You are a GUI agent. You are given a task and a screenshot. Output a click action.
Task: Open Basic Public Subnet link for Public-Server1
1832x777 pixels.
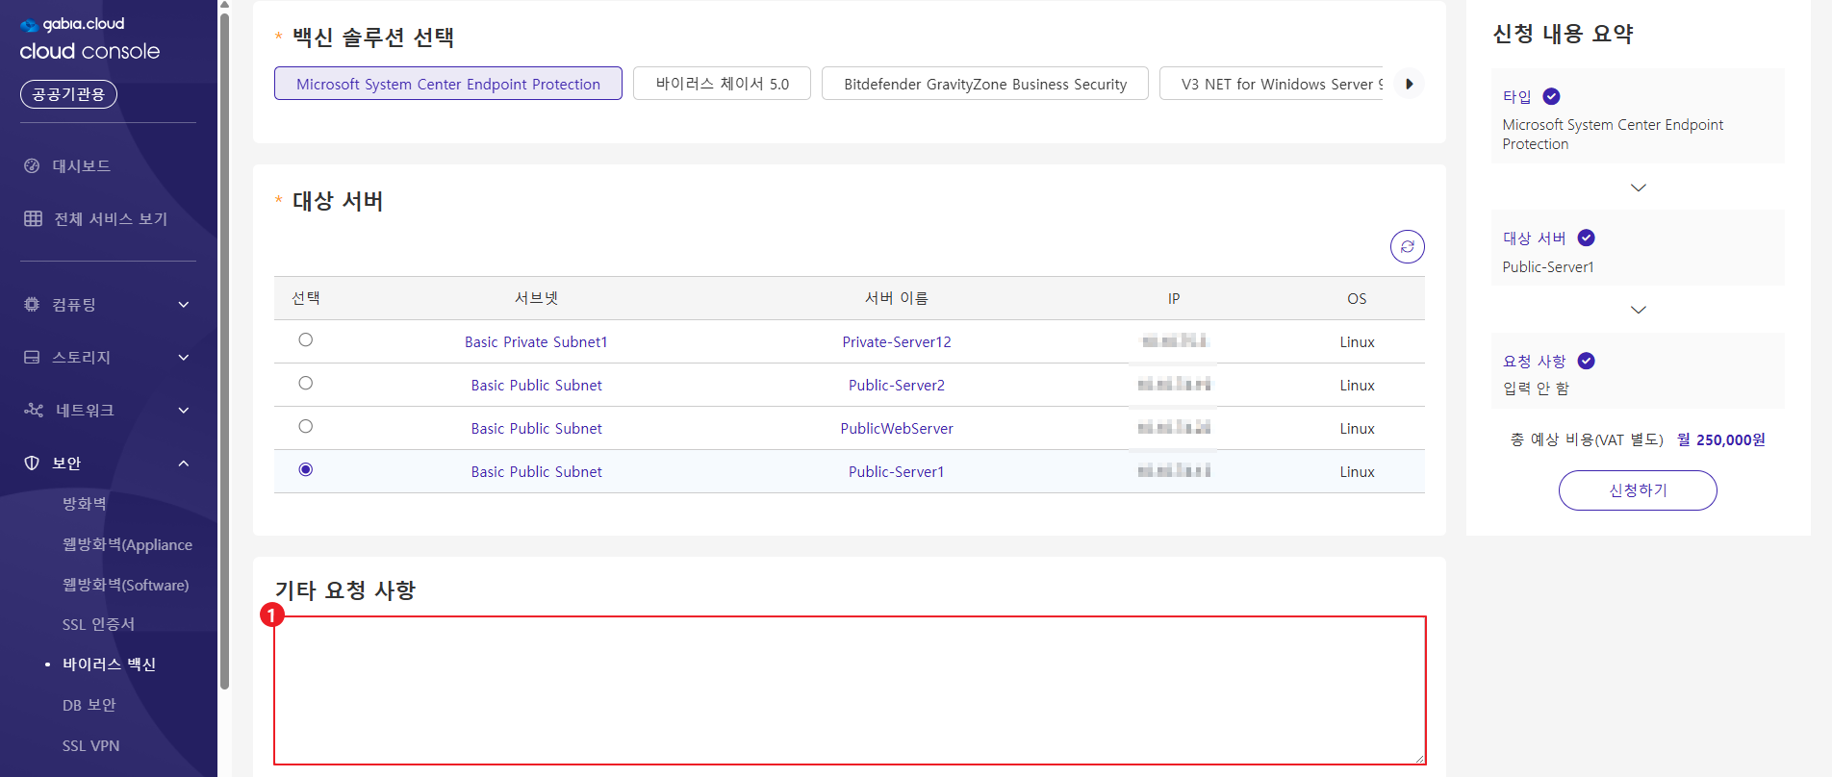pyautogui.click(x=536, y=471)
